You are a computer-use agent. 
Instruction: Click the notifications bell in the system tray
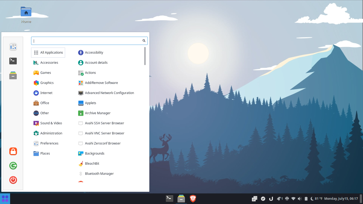(x=279, y=199)
